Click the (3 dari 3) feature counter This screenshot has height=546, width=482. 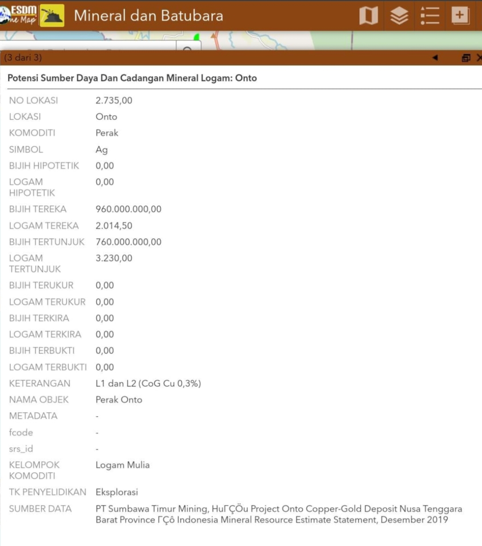(23, 58)
